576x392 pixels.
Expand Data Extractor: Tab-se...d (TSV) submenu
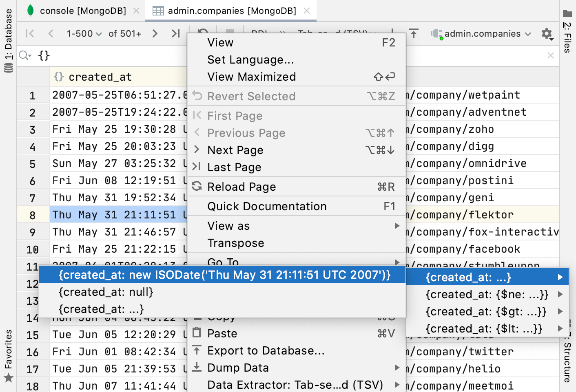pyautogui.click(x=297, y=385)
